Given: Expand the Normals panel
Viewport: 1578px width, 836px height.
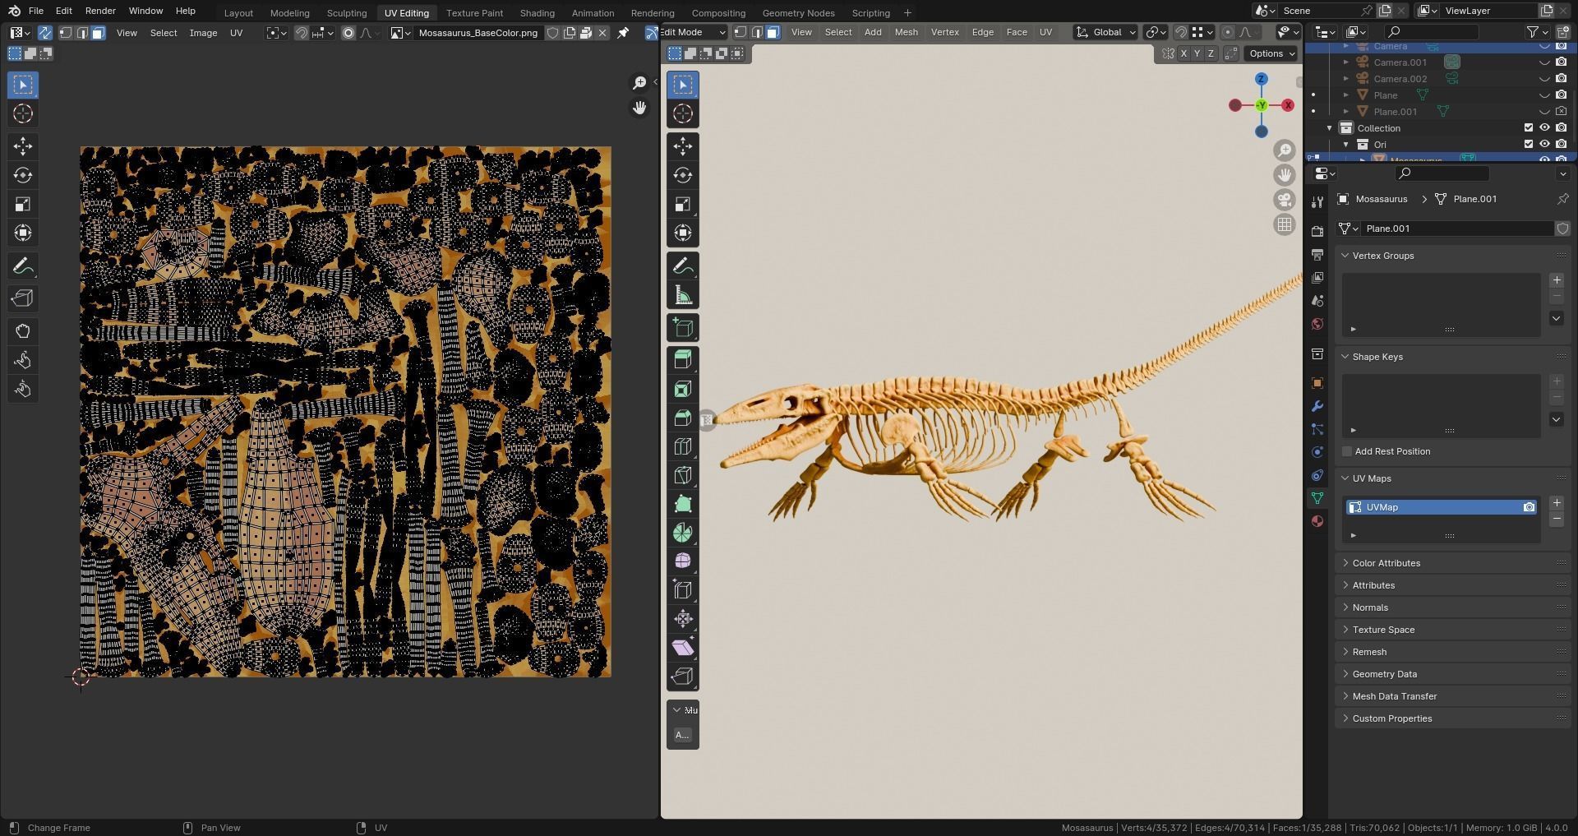Looking at the screenshot, I should (1370, 607).
